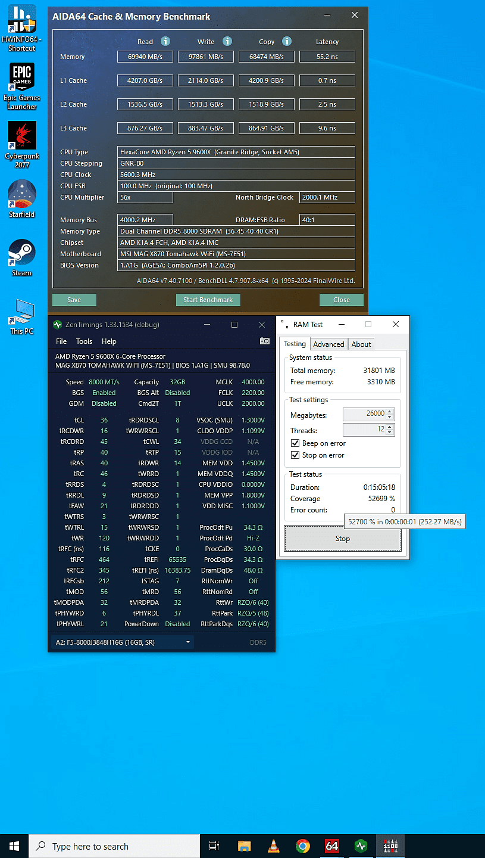Switch to the About tab in RAM Test
Viewport: 485px width, 858px height.
click(x=361, y=344)
